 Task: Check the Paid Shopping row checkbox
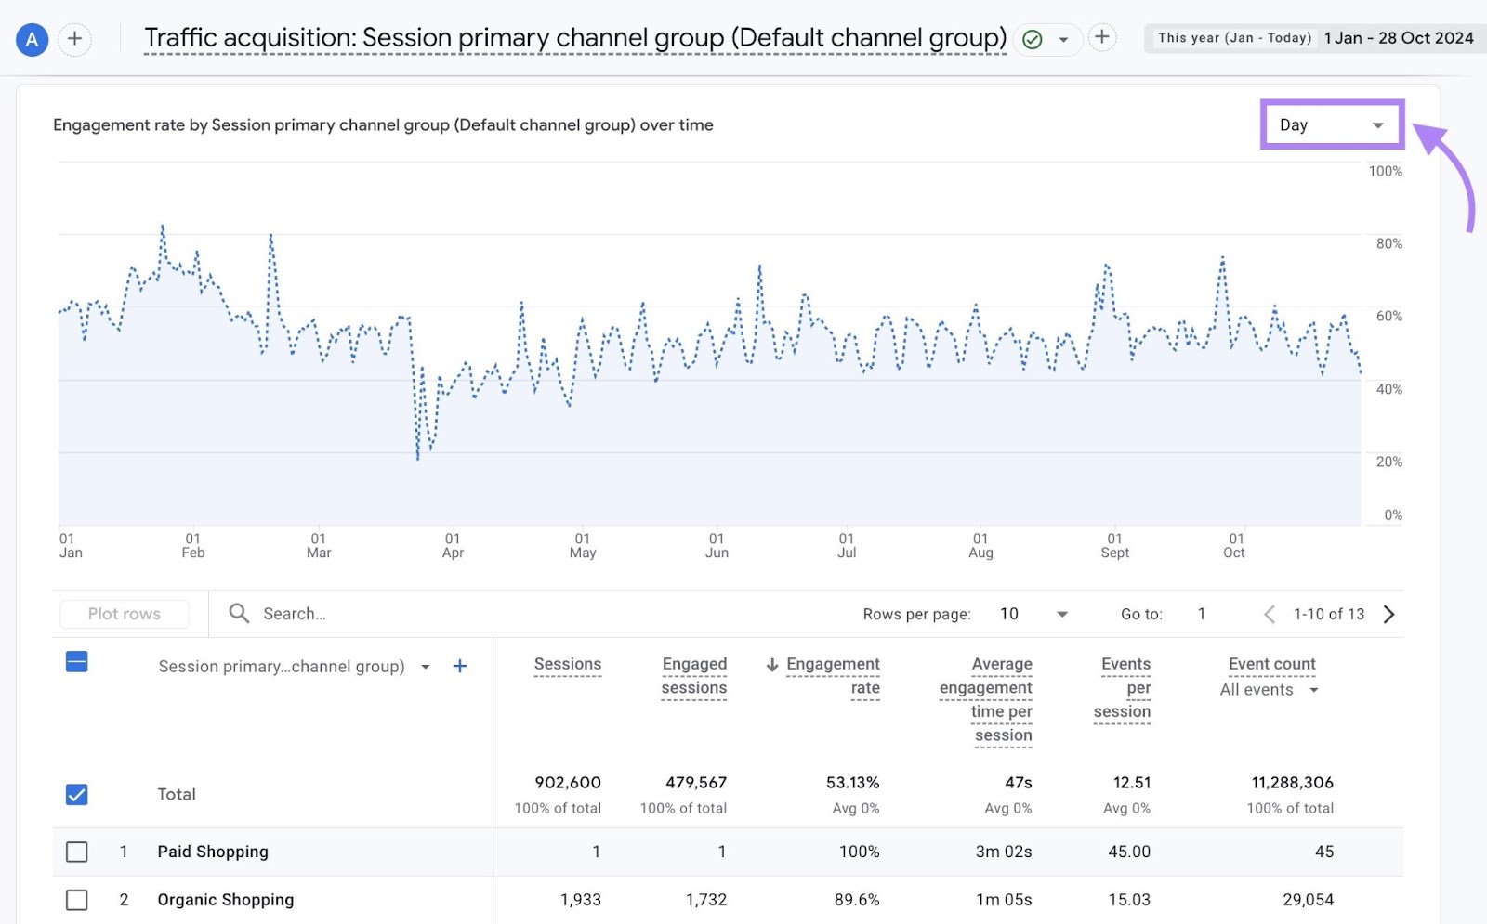[76, 852]
